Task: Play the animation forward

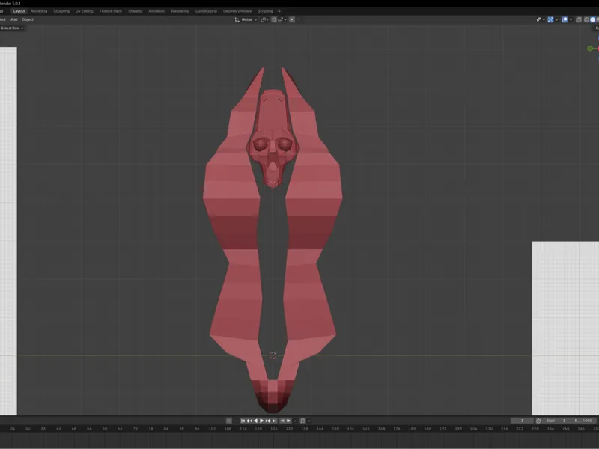Action: (261, 421)
